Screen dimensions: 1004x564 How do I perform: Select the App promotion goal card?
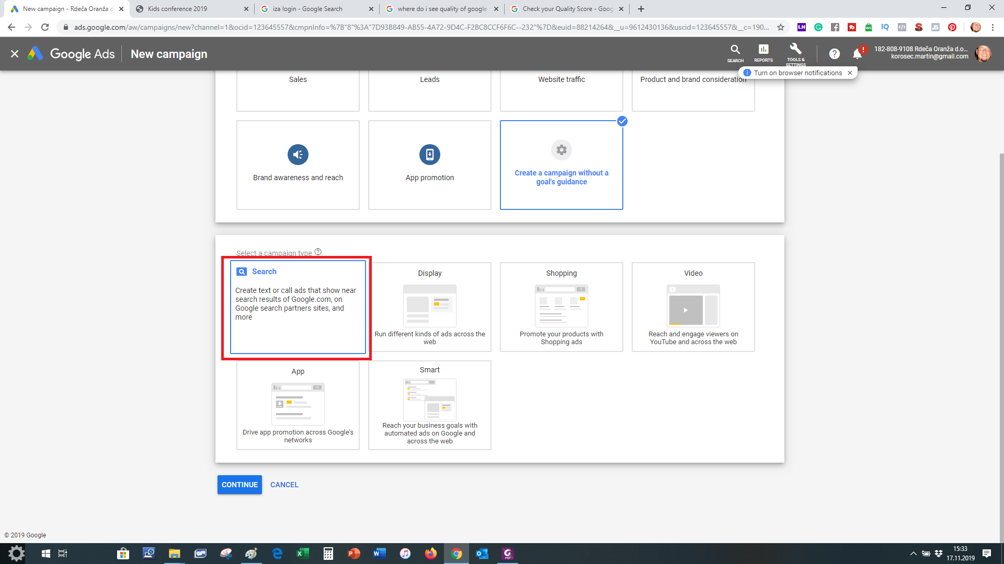(x=430, y=165)
